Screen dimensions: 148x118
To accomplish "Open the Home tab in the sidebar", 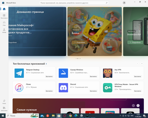I will pyautogui.click(x=4, y=9).
